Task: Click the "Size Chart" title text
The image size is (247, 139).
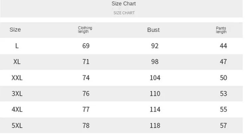Action: click(124, 4)
